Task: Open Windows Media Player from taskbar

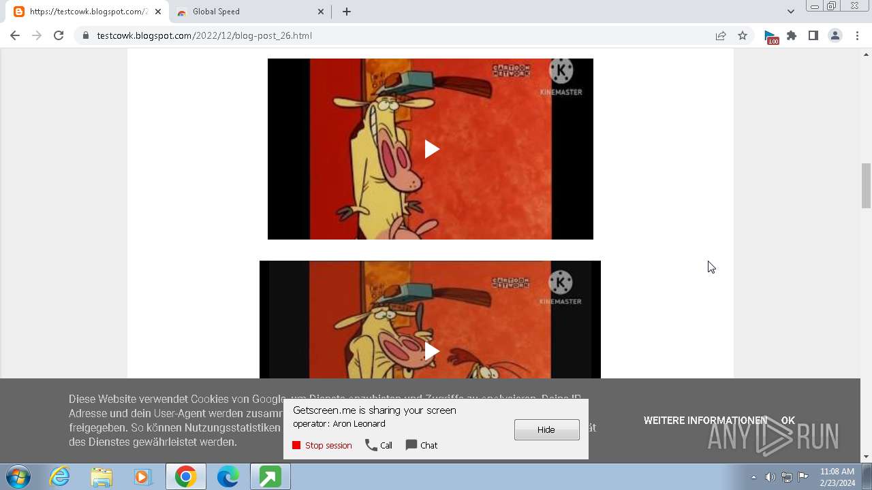Action: click(x=143, y=477)
